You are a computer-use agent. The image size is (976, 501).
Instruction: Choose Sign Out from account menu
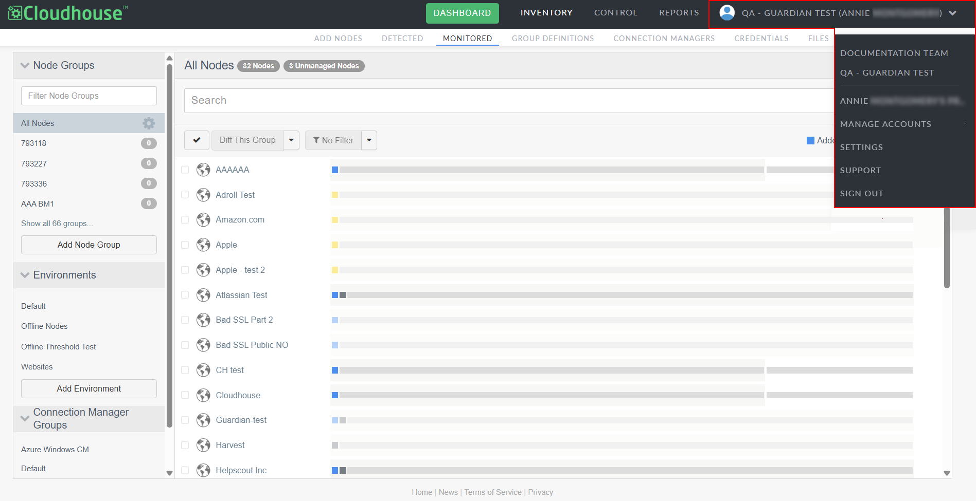click(x=862, y=194)
